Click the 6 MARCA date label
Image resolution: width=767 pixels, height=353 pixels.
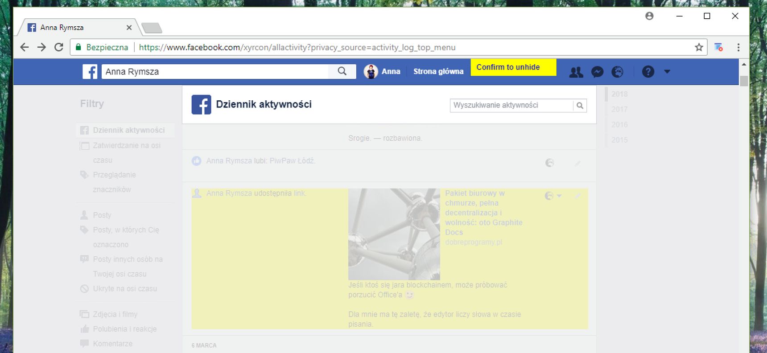coord(204,345)
